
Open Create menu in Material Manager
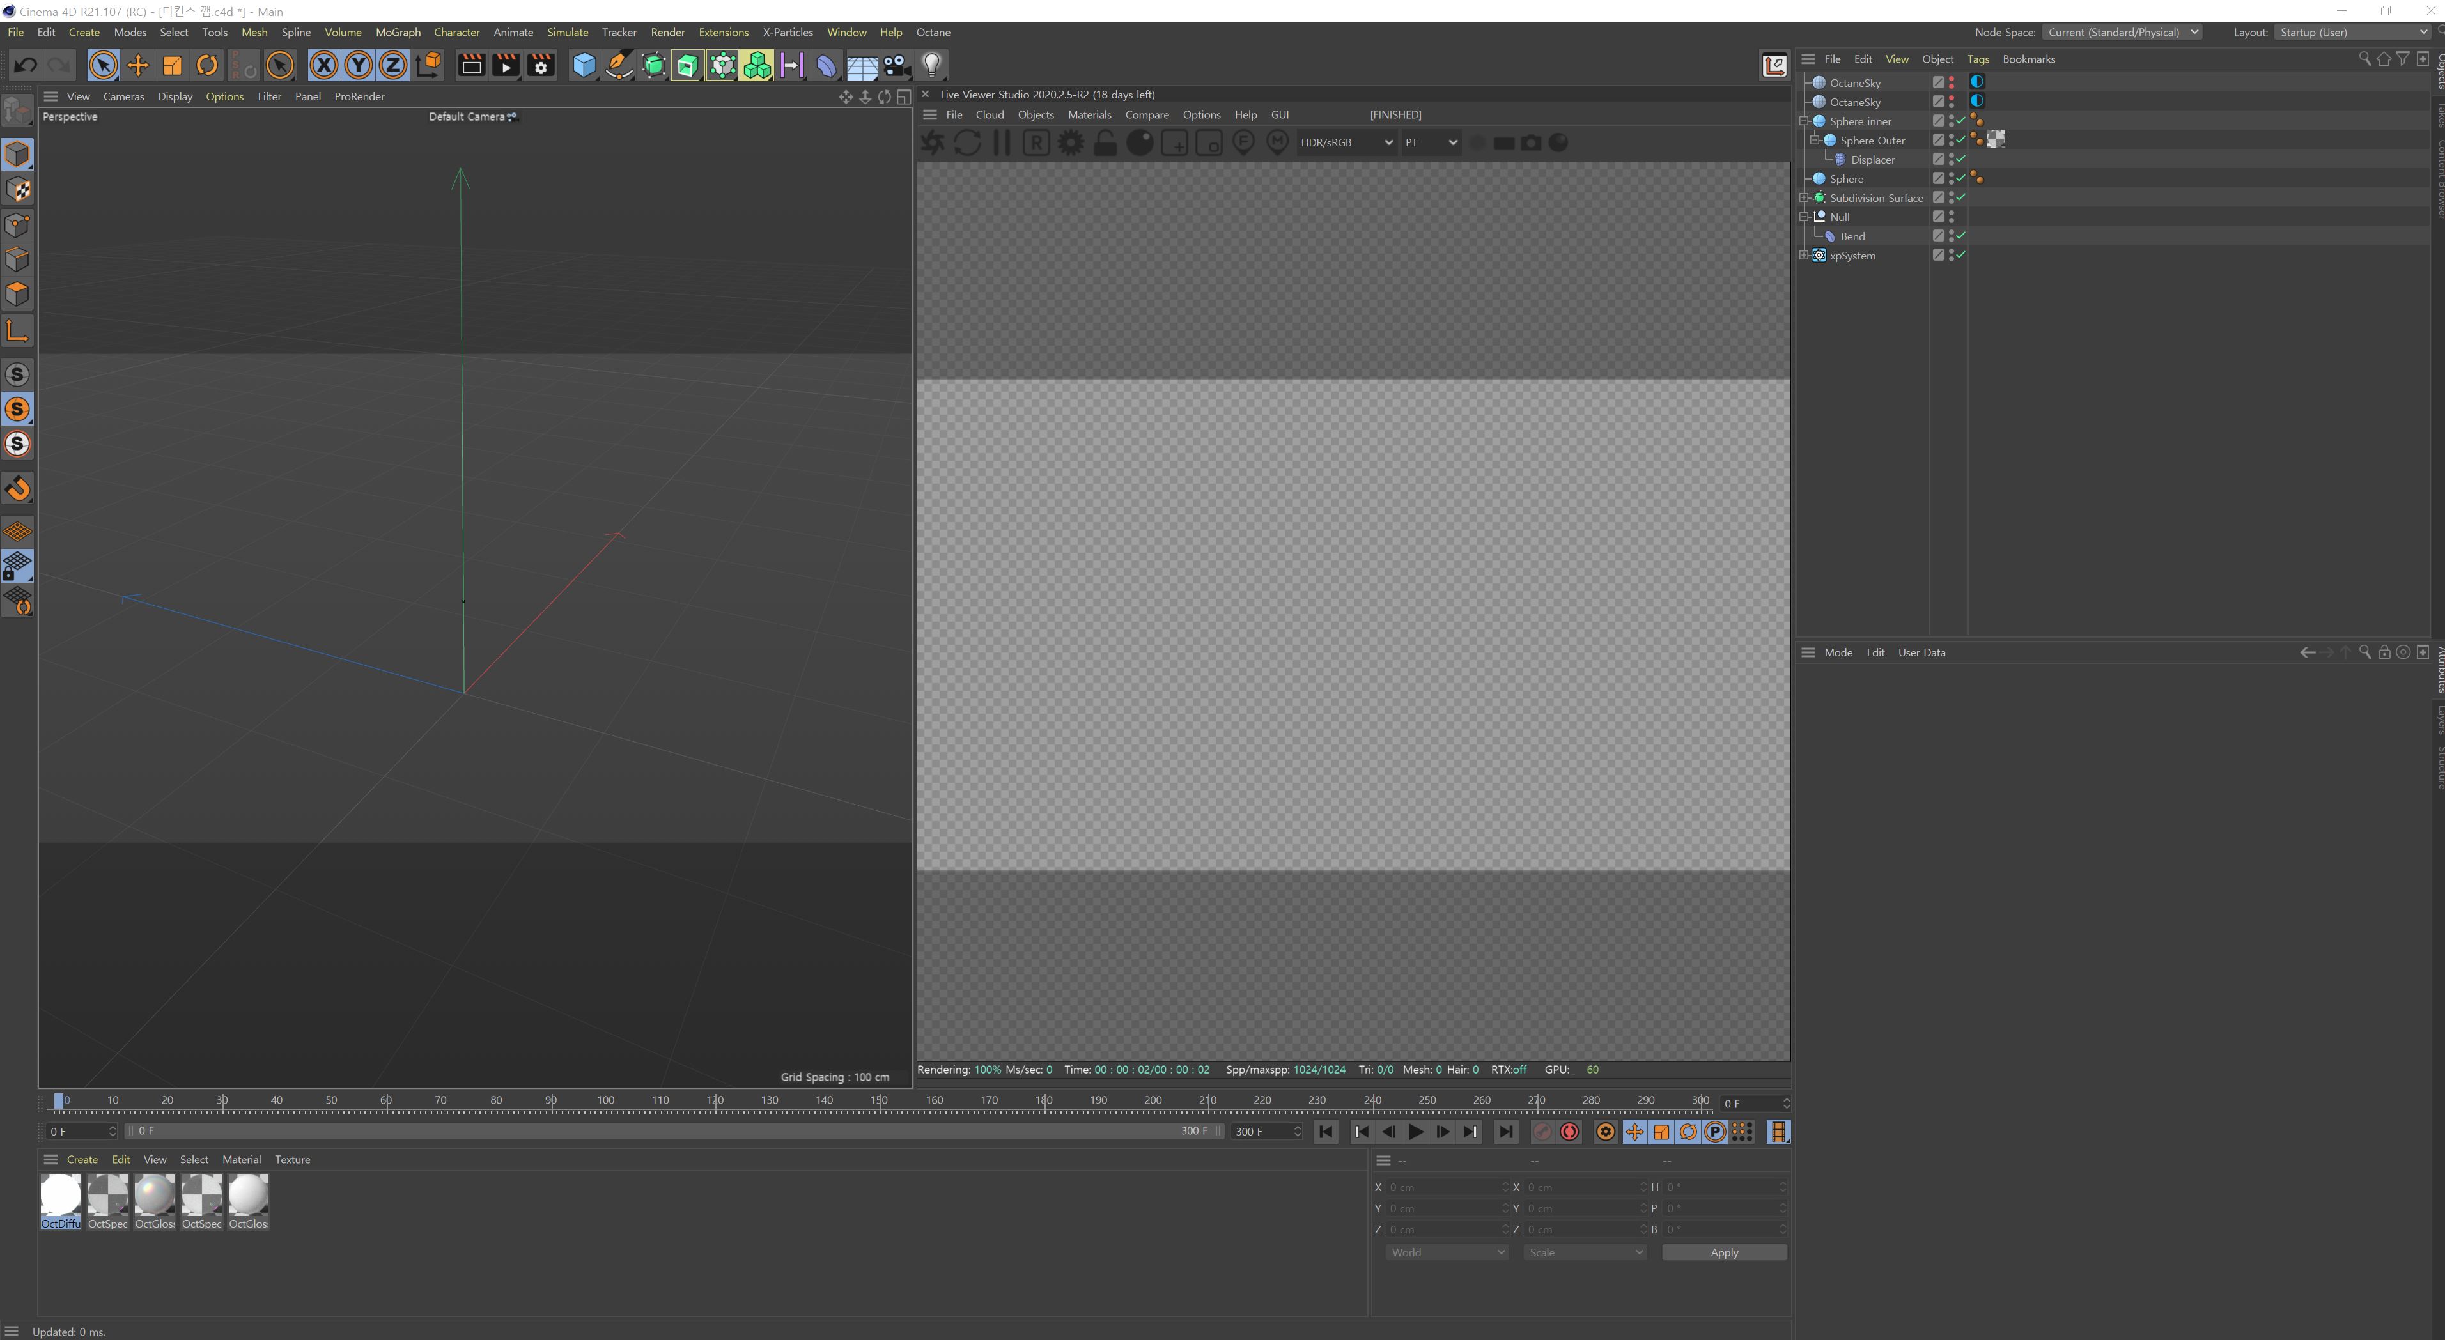coord(82,1160)
